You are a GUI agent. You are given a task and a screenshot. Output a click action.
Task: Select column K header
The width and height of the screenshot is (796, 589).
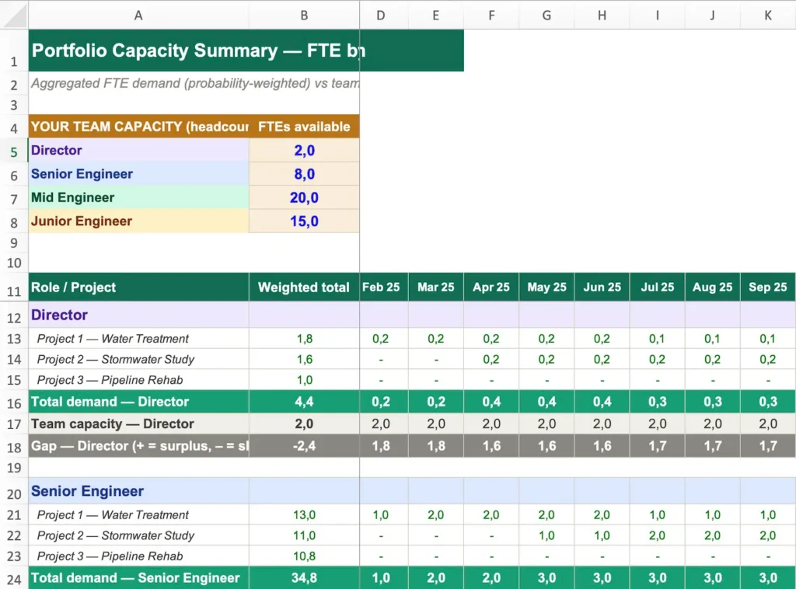(767, 15)
